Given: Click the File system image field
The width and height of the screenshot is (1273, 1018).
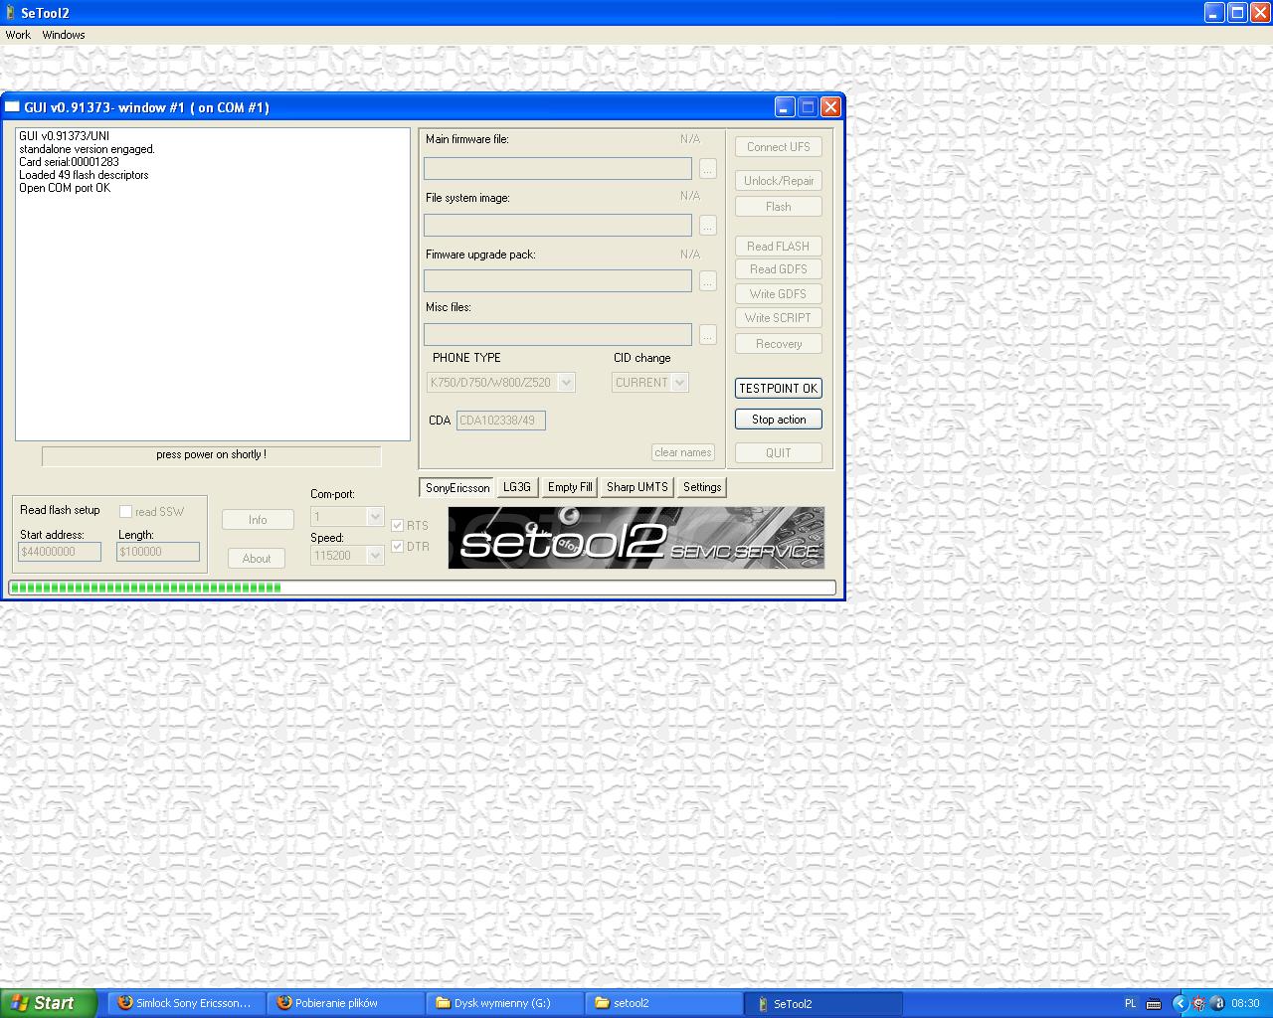Looking at the screenshot, I should (x=558, y=226).
